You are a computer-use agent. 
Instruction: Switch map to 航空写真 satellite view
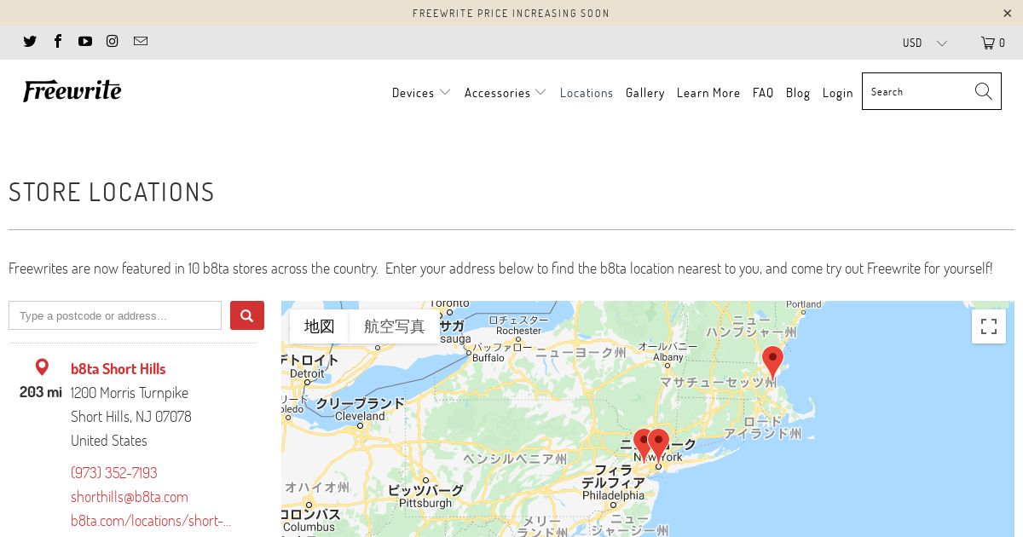point(394,326)
